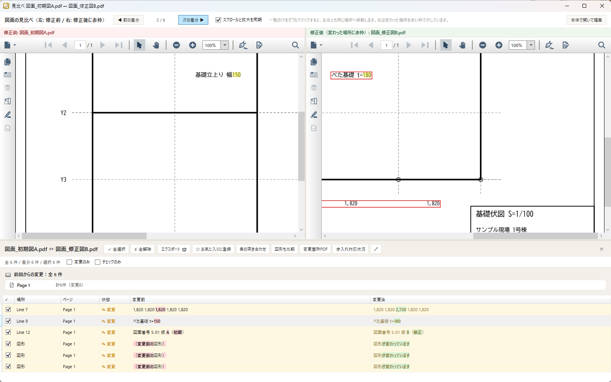The height and width of the screenshot is (382, 611).
Task: Zoom out in the left viewer
Action: click(176, 45)
